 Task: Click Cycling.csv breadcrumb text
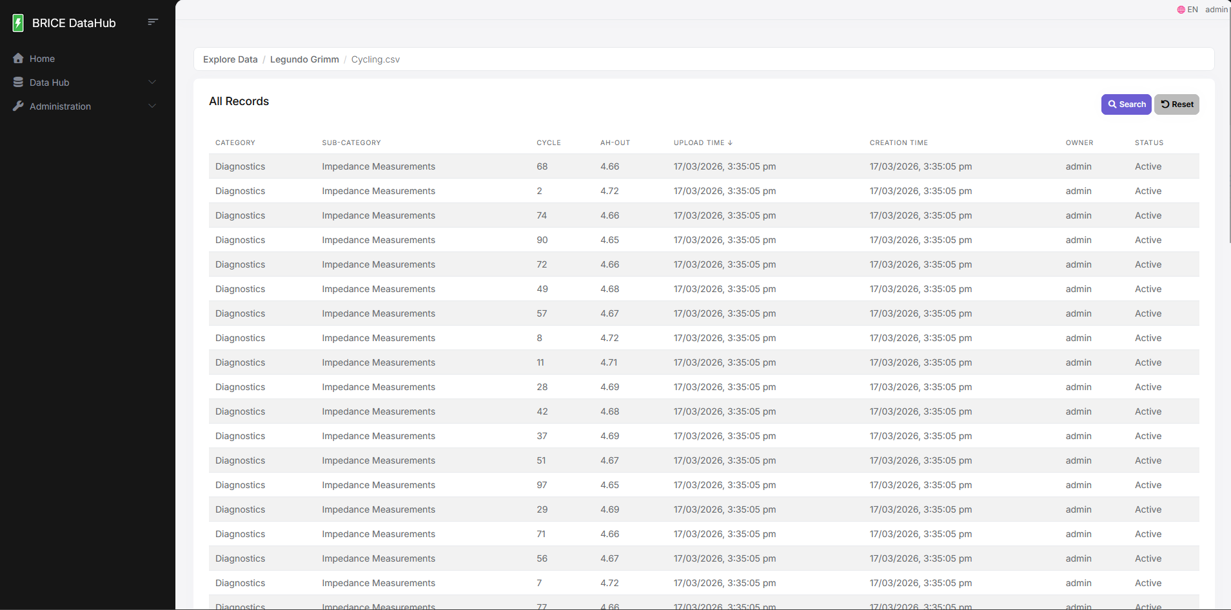(375, 59)
